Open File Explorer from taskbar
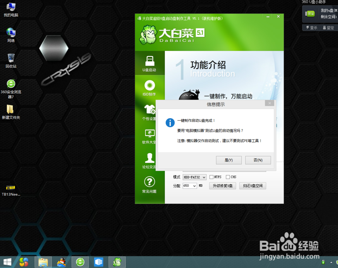338x268 pixels. [43, 262]
